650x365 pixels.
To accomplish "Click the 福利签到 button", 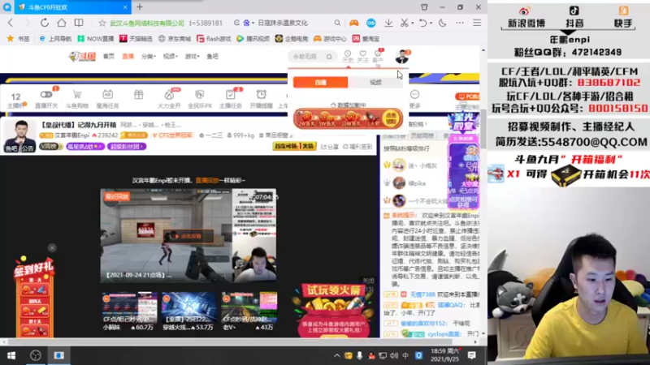I will click(357, 147).
